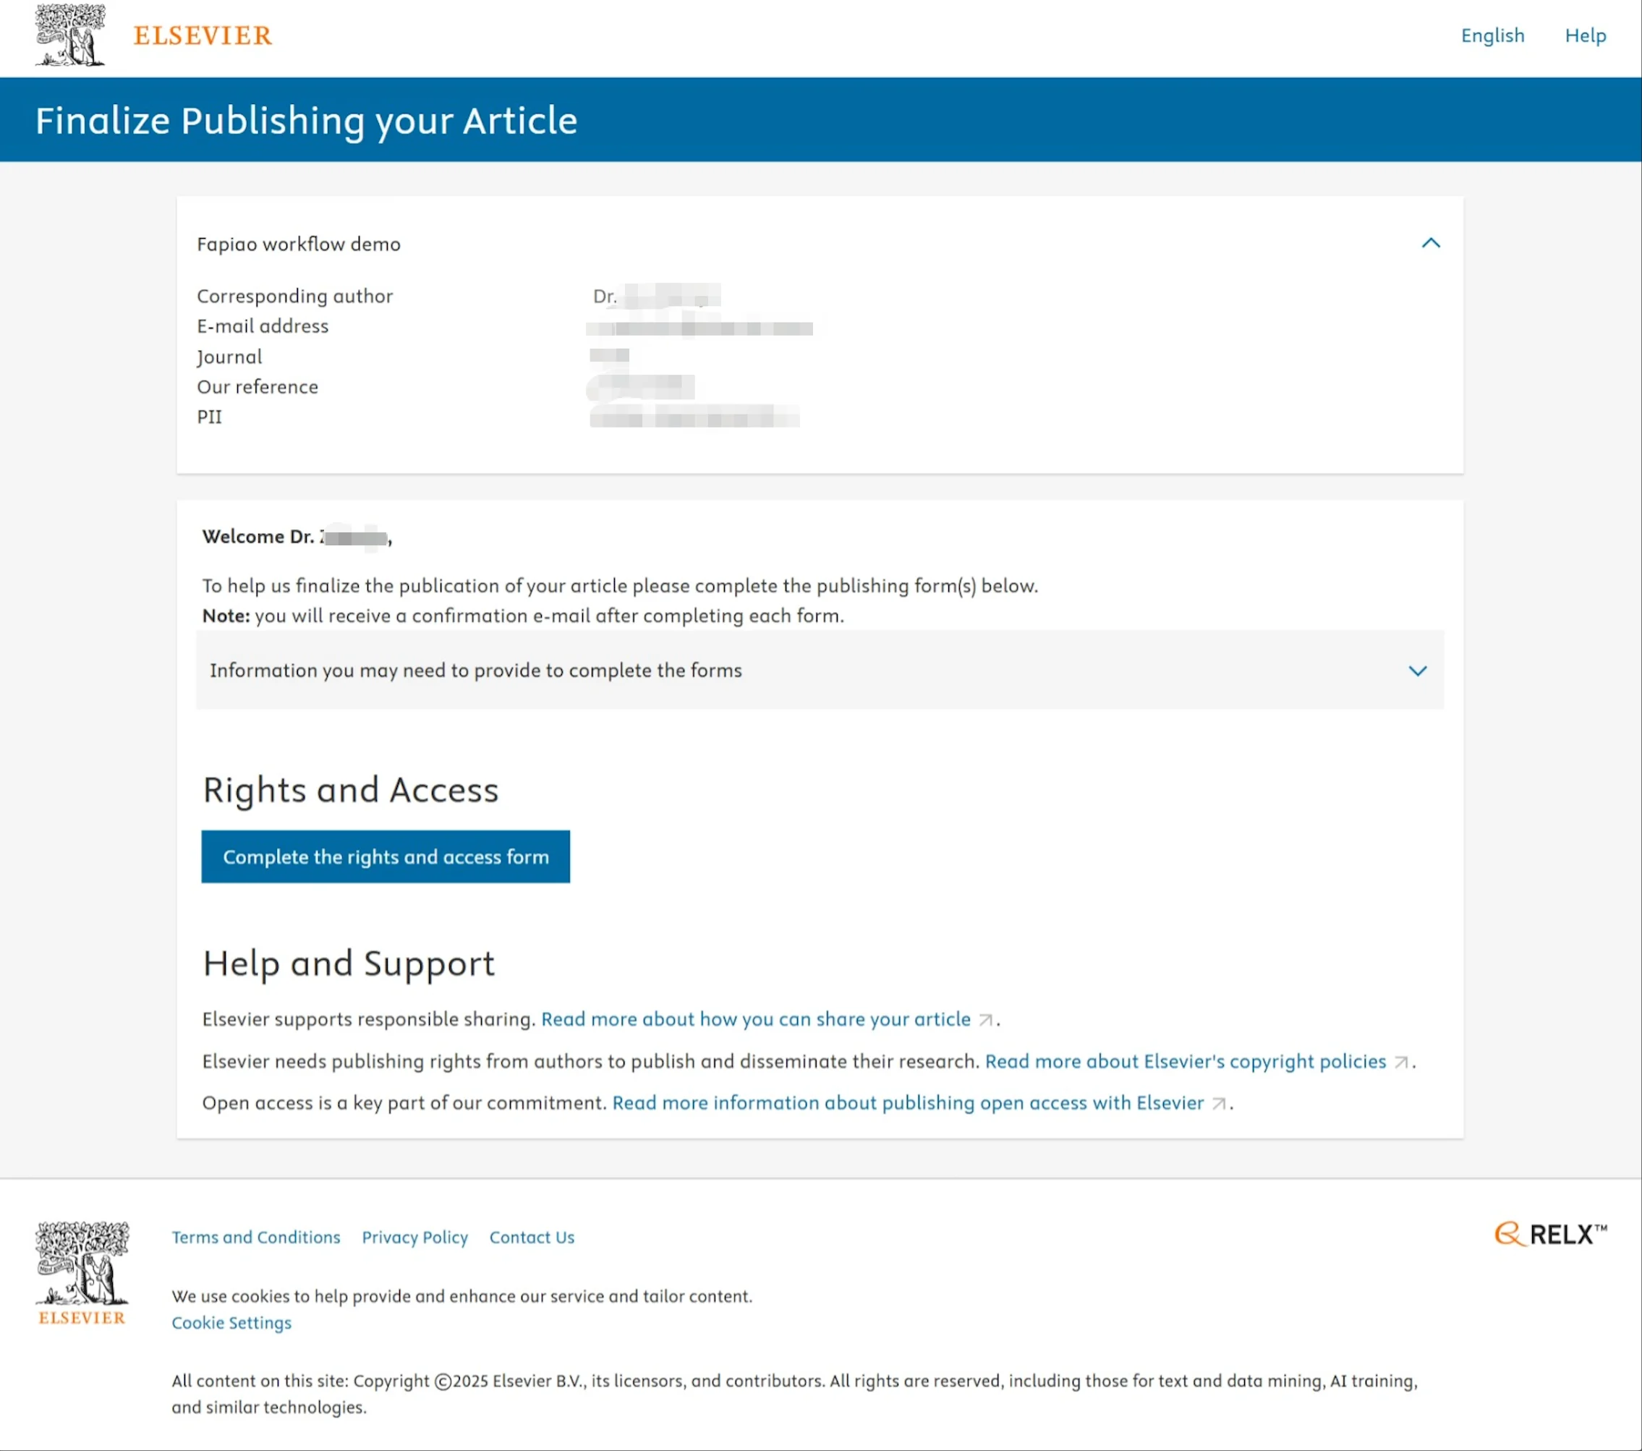Image resolution: width=1642 pixels, height=1451 pixels.
Task: Open Privacy Policy footer link
Action: tap(414, 1238)
